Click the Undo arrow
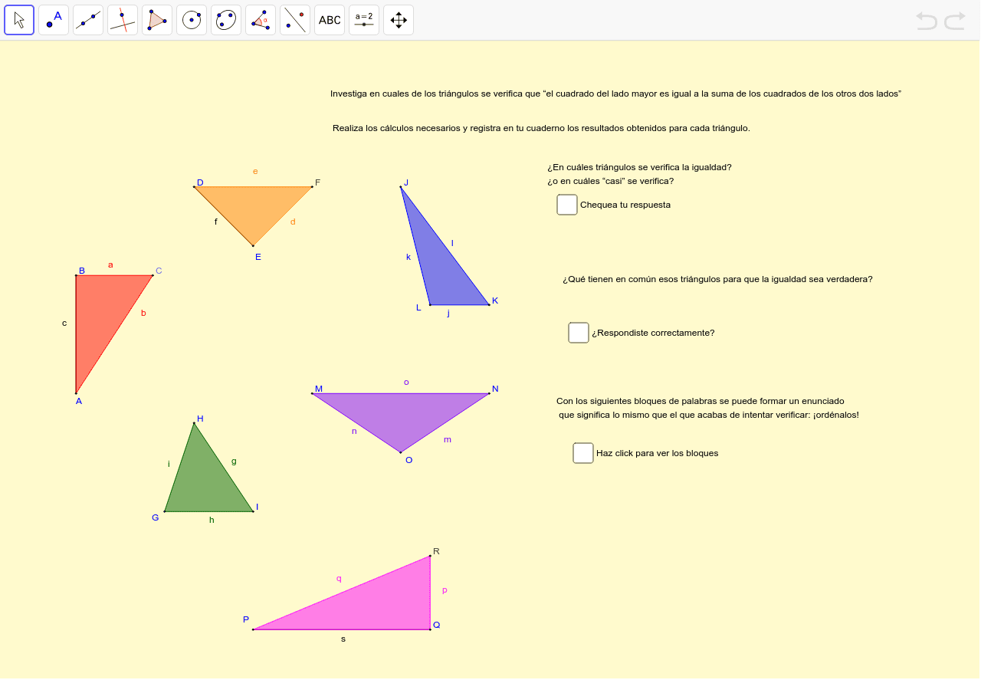This screenshot has height=680, width=981. pos(927,21)
